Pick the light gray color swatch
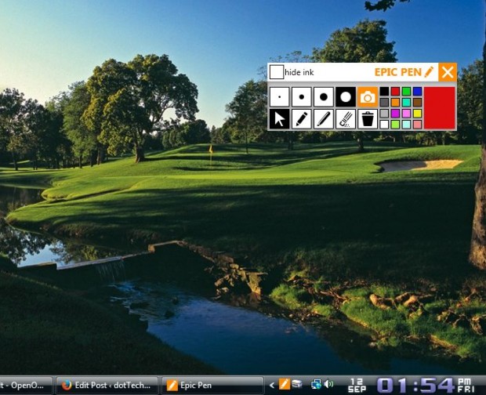486x395 pixels. [x=384, y=114]
